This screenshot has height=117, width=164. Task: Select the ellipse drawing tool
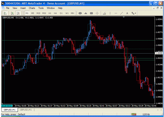tap(80, 13)
